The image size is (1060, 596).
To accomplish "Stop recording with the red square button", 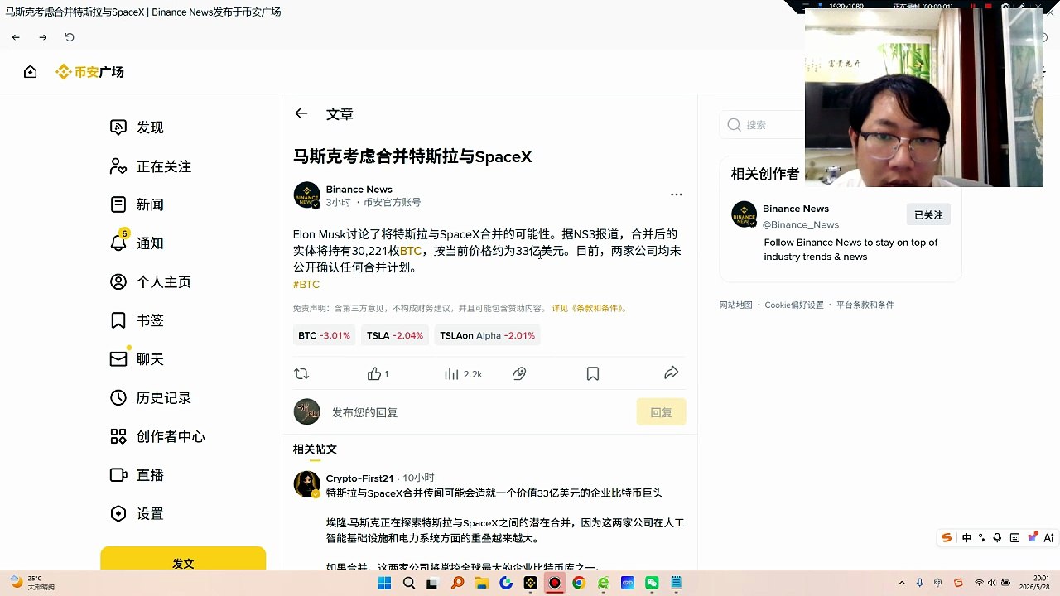I will tap(988, 6).
